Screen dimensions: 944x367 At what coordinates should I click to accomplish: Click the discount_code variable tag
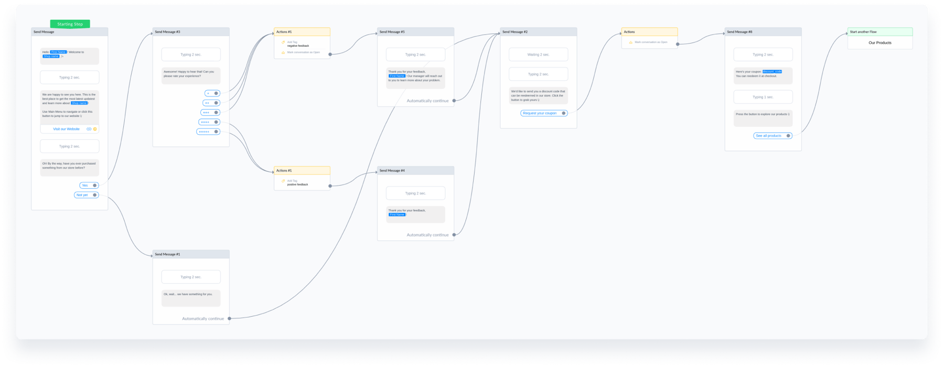(772, 72)
